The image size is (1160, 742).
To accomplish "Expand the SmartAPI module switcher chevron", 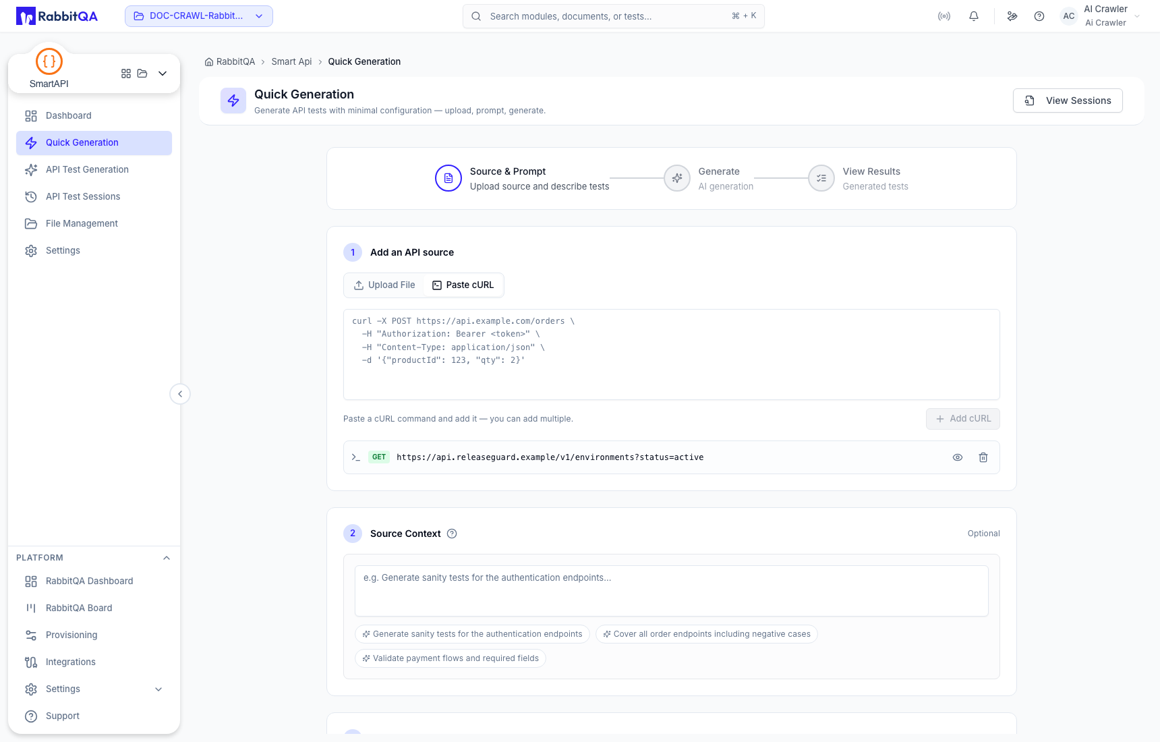I will click(x=163, y=74).
